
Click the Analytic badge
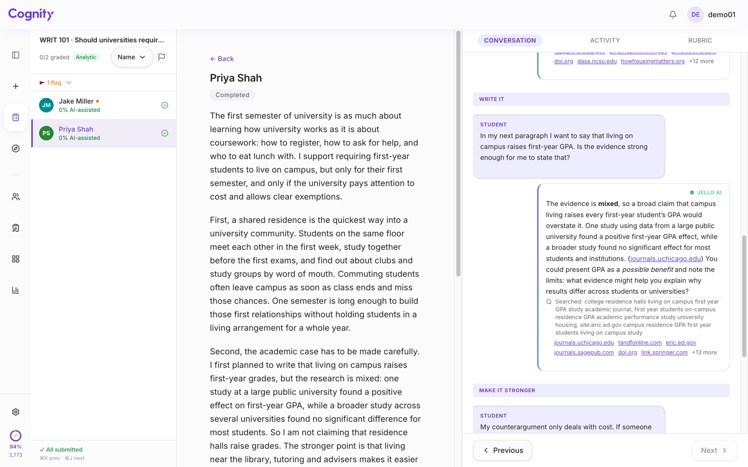(86, 57)
